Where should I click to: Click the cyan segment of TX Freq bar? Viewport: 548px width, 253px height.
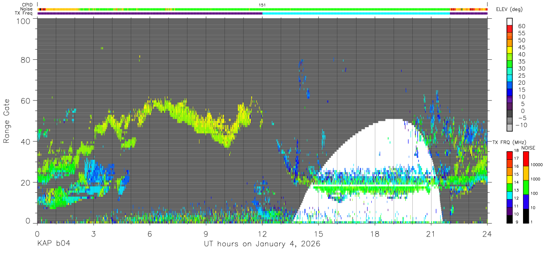click(356, 13)
